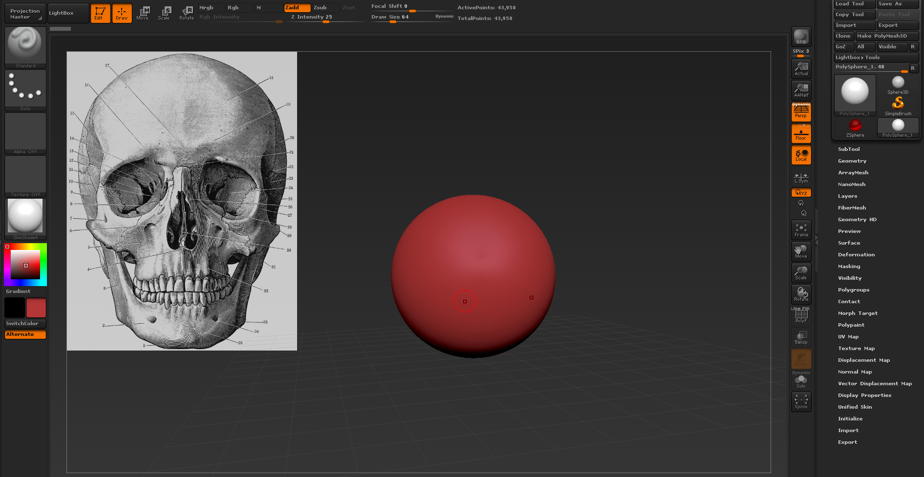Toggle Dynamic draw size
924x477 pixels.
[444, 17]
